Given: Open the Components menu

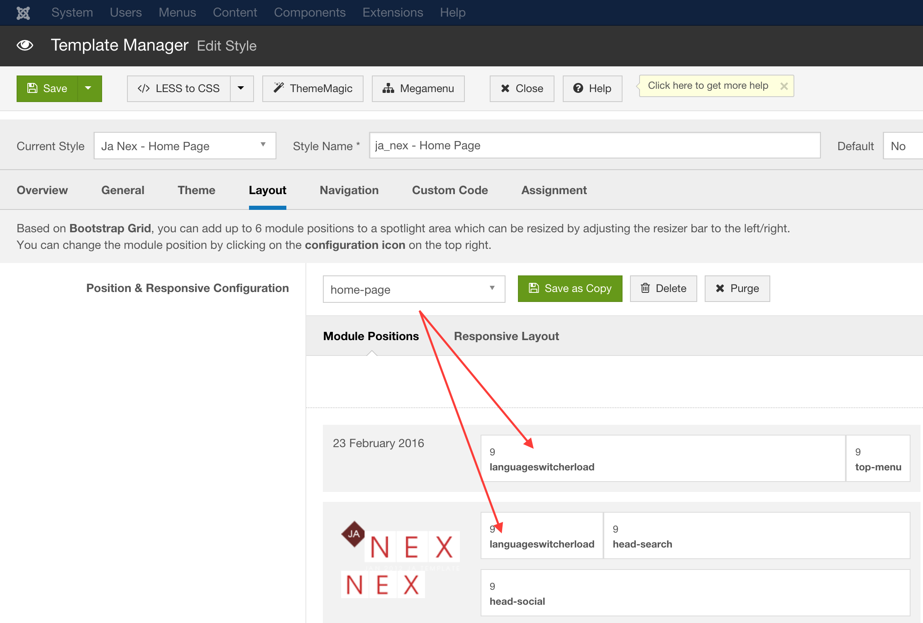Looking at the screenshot, I should [x=310, y=12].
